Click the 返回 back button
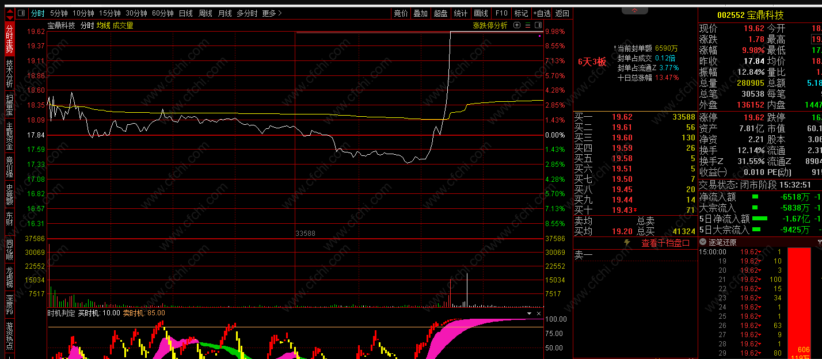The image size is (822, 359). coord(562,13)
